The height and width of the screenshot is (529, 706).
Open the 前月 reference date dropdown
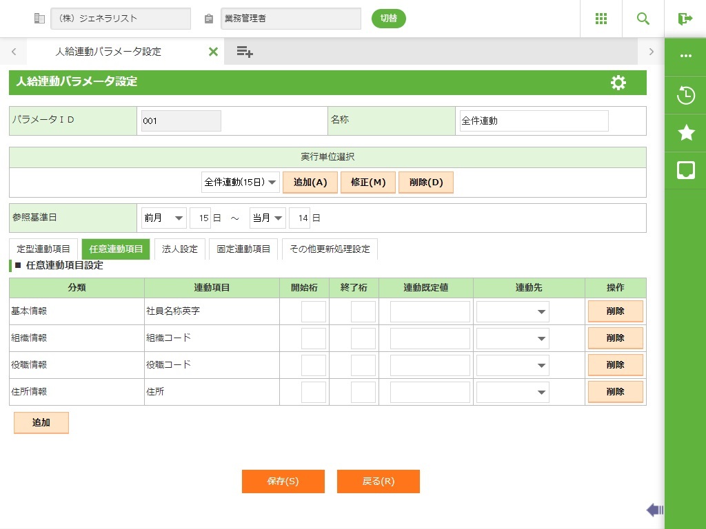(164, 218)
